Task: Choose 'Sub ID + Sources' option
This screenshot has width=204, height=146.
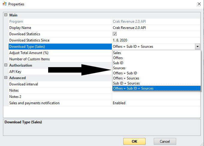Action: click(x=156, y=83)
